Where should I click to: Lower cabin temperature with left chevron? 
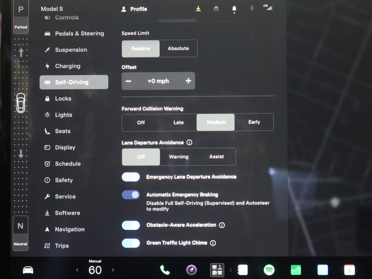(x=77, y=270)
